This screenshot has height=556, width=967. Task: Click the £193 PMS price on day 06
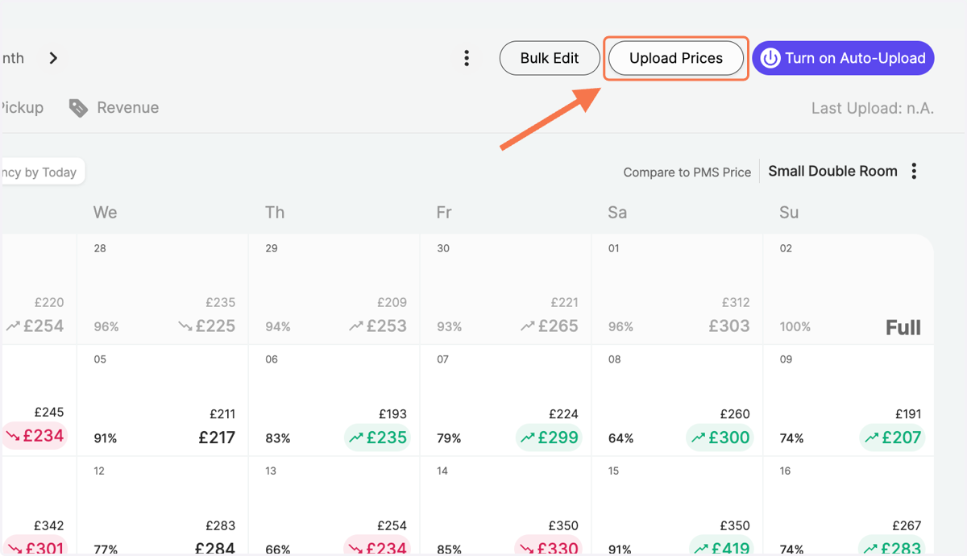click(393, 414)
